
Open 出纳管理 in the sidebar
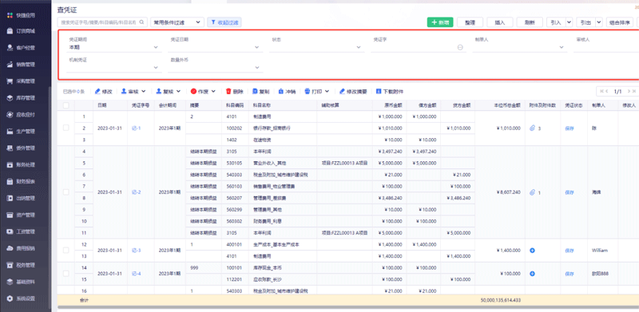tap(21, 199)
